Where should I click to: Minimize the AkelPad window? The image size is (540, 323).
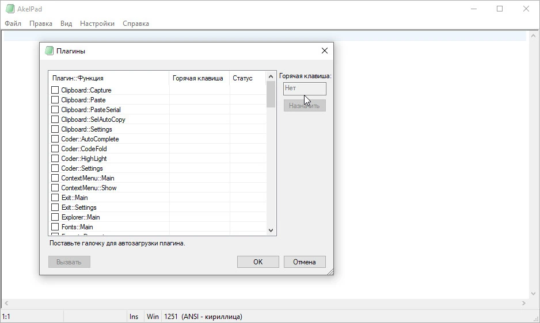[x=474, y=9]
